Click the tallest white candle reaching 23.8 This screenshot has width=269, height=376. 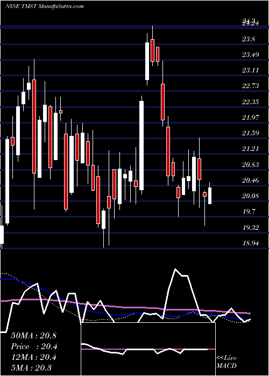pos(147,61)
